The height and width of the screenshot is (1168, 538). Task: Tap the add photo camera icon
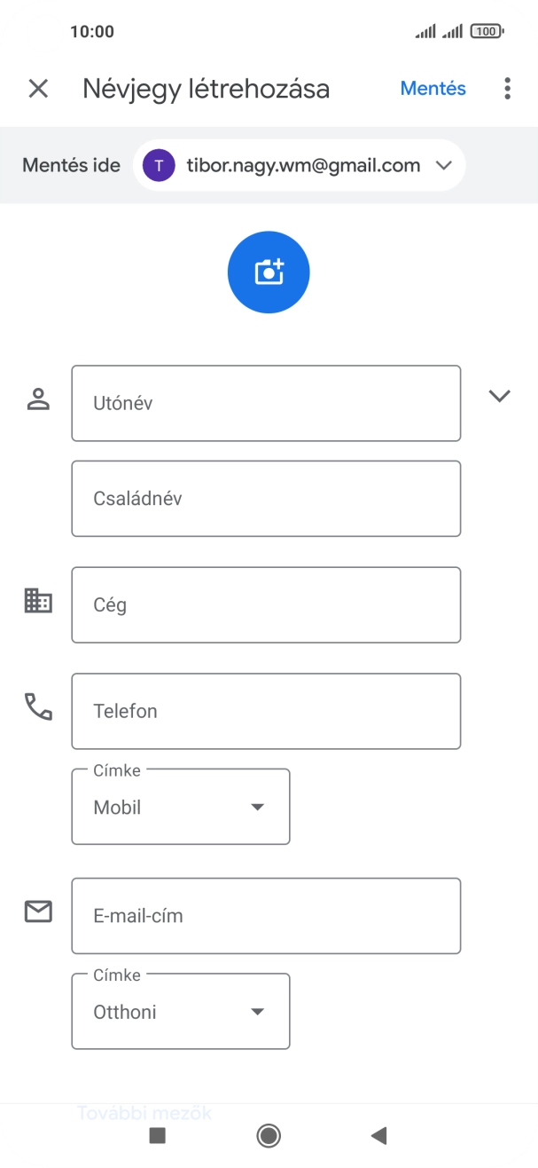point(269,272)
